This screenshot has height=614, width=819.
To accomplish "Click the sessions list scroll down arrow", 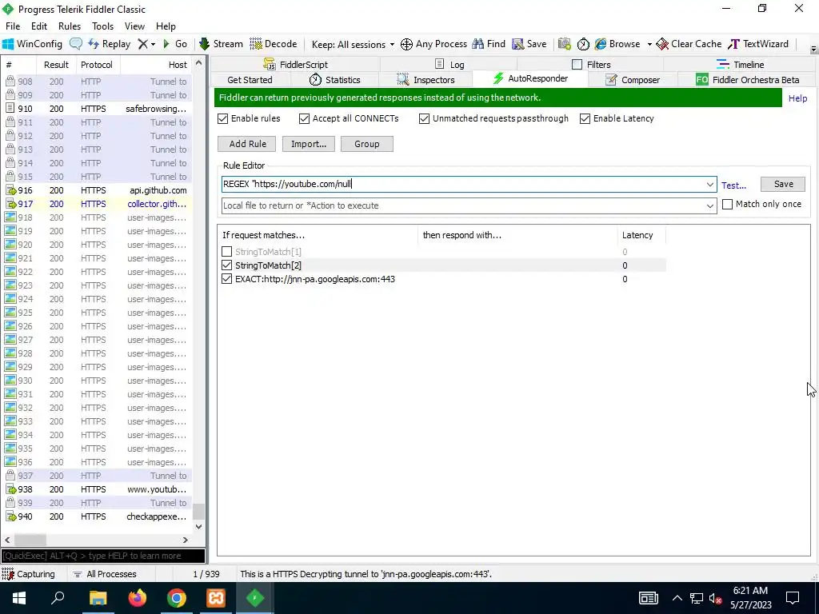I will coord(198,526).
